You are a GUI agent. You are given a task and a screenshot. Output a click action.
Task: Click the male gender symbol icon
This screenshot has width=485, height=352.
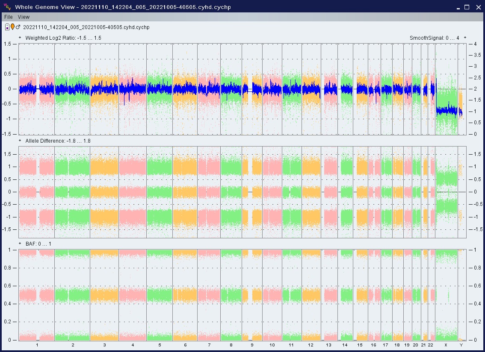click(x=18, y=27)
